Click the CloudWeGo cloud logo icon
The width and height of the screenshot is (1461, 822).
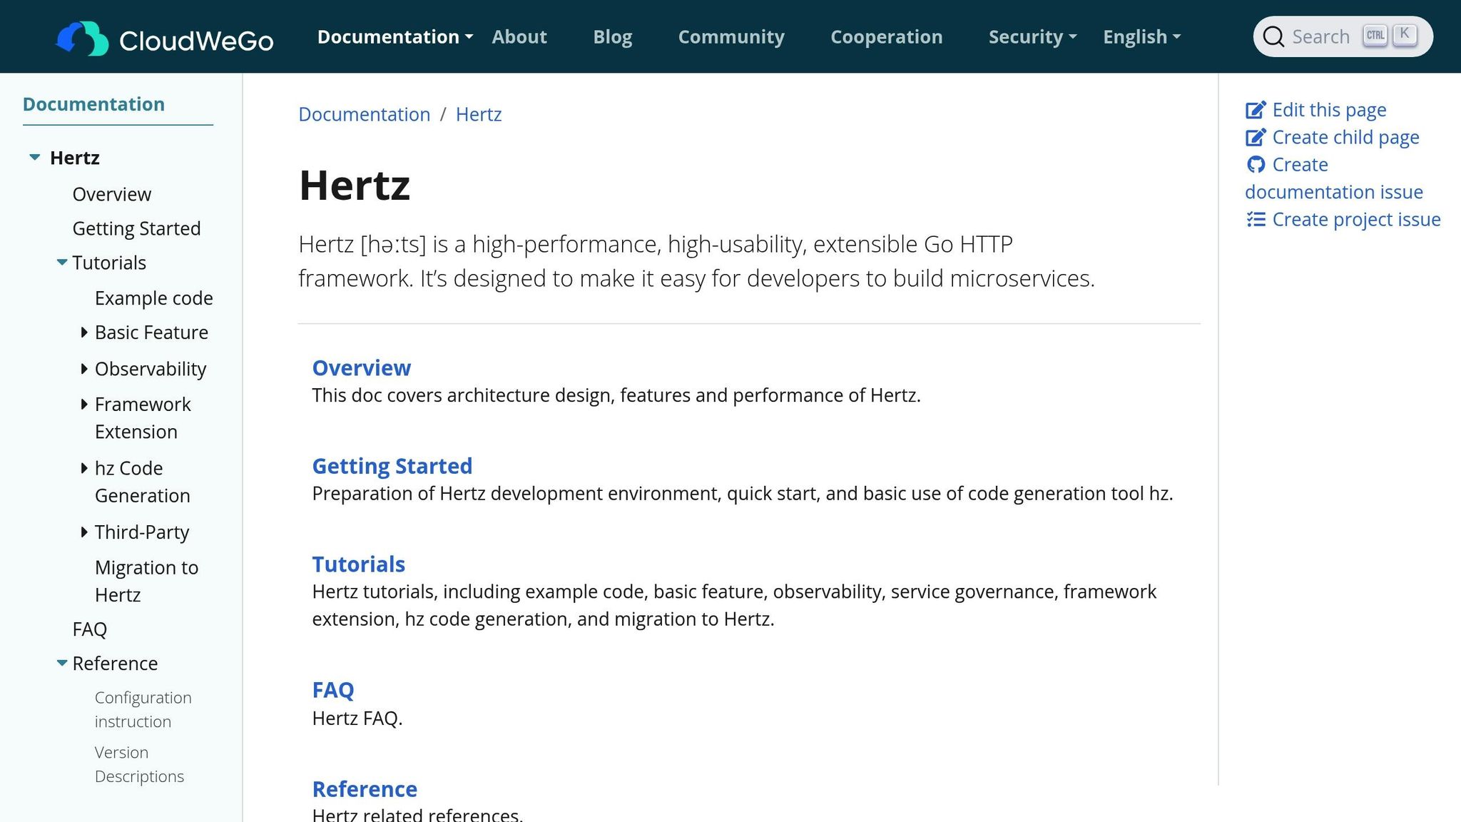click(x=82, y=38)
